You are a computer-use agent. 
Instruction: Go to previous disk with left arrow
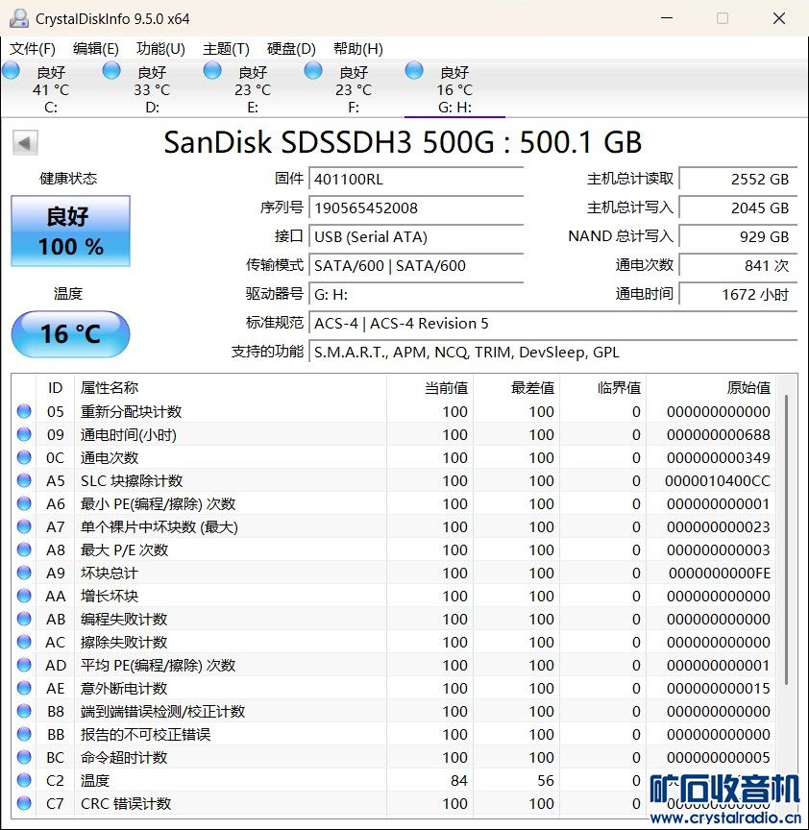click(25, 142)
